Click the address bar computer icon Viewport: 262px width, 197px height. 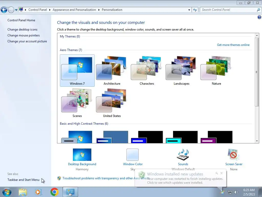[x=21, y=9]
